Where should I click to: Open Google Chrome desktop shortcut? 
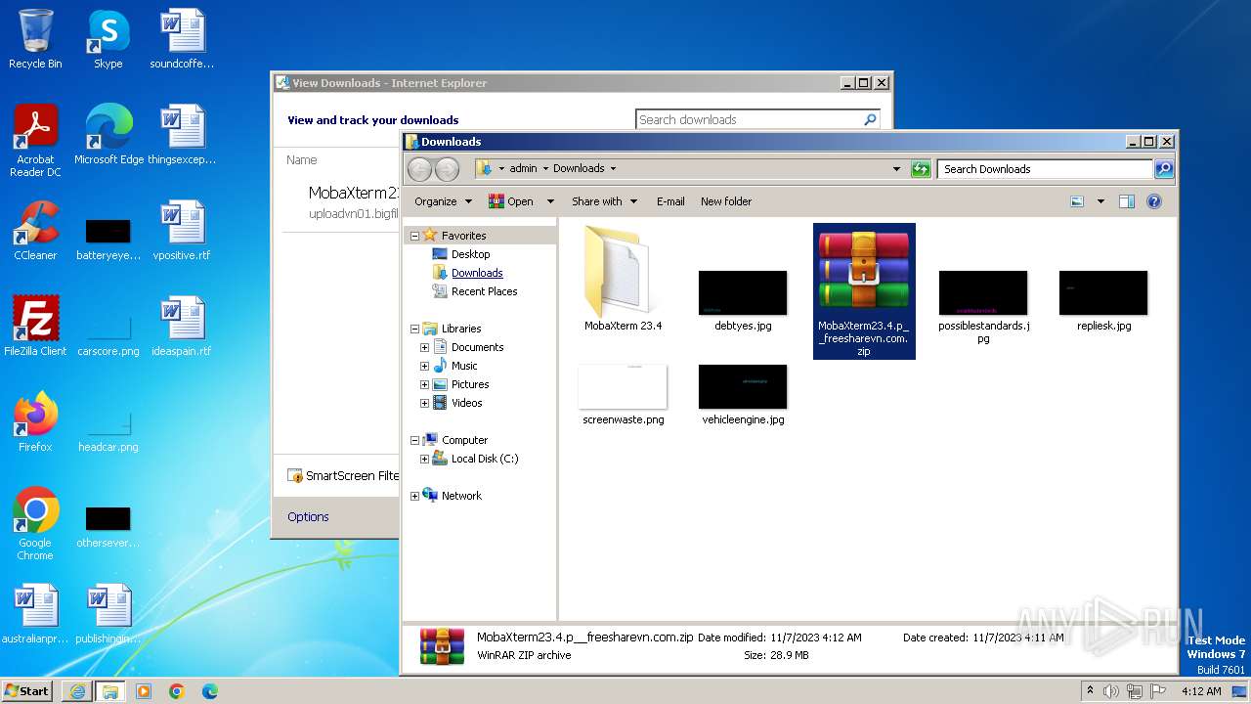(35, 524)
